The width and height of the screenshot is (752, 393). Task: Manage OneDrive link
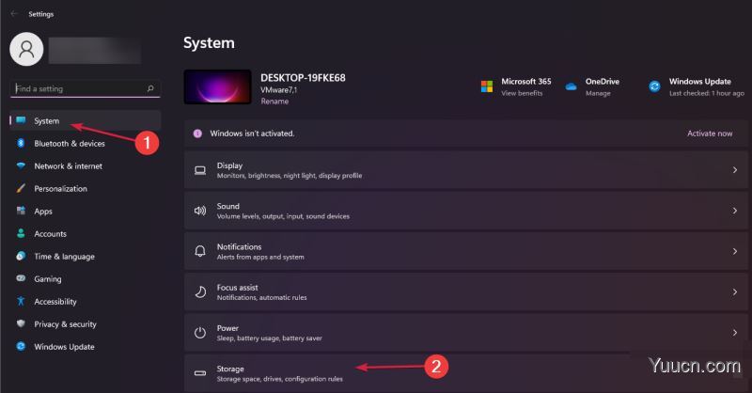pyautogui.click(x=598, y=93)
